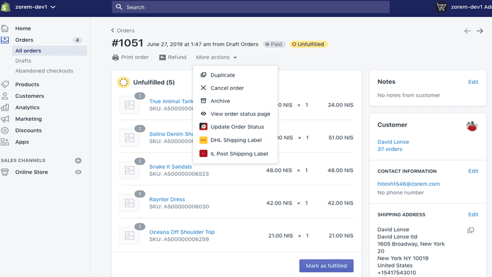Open David Lonse customer link
This screenshot has width=492, height=277.
393,142
